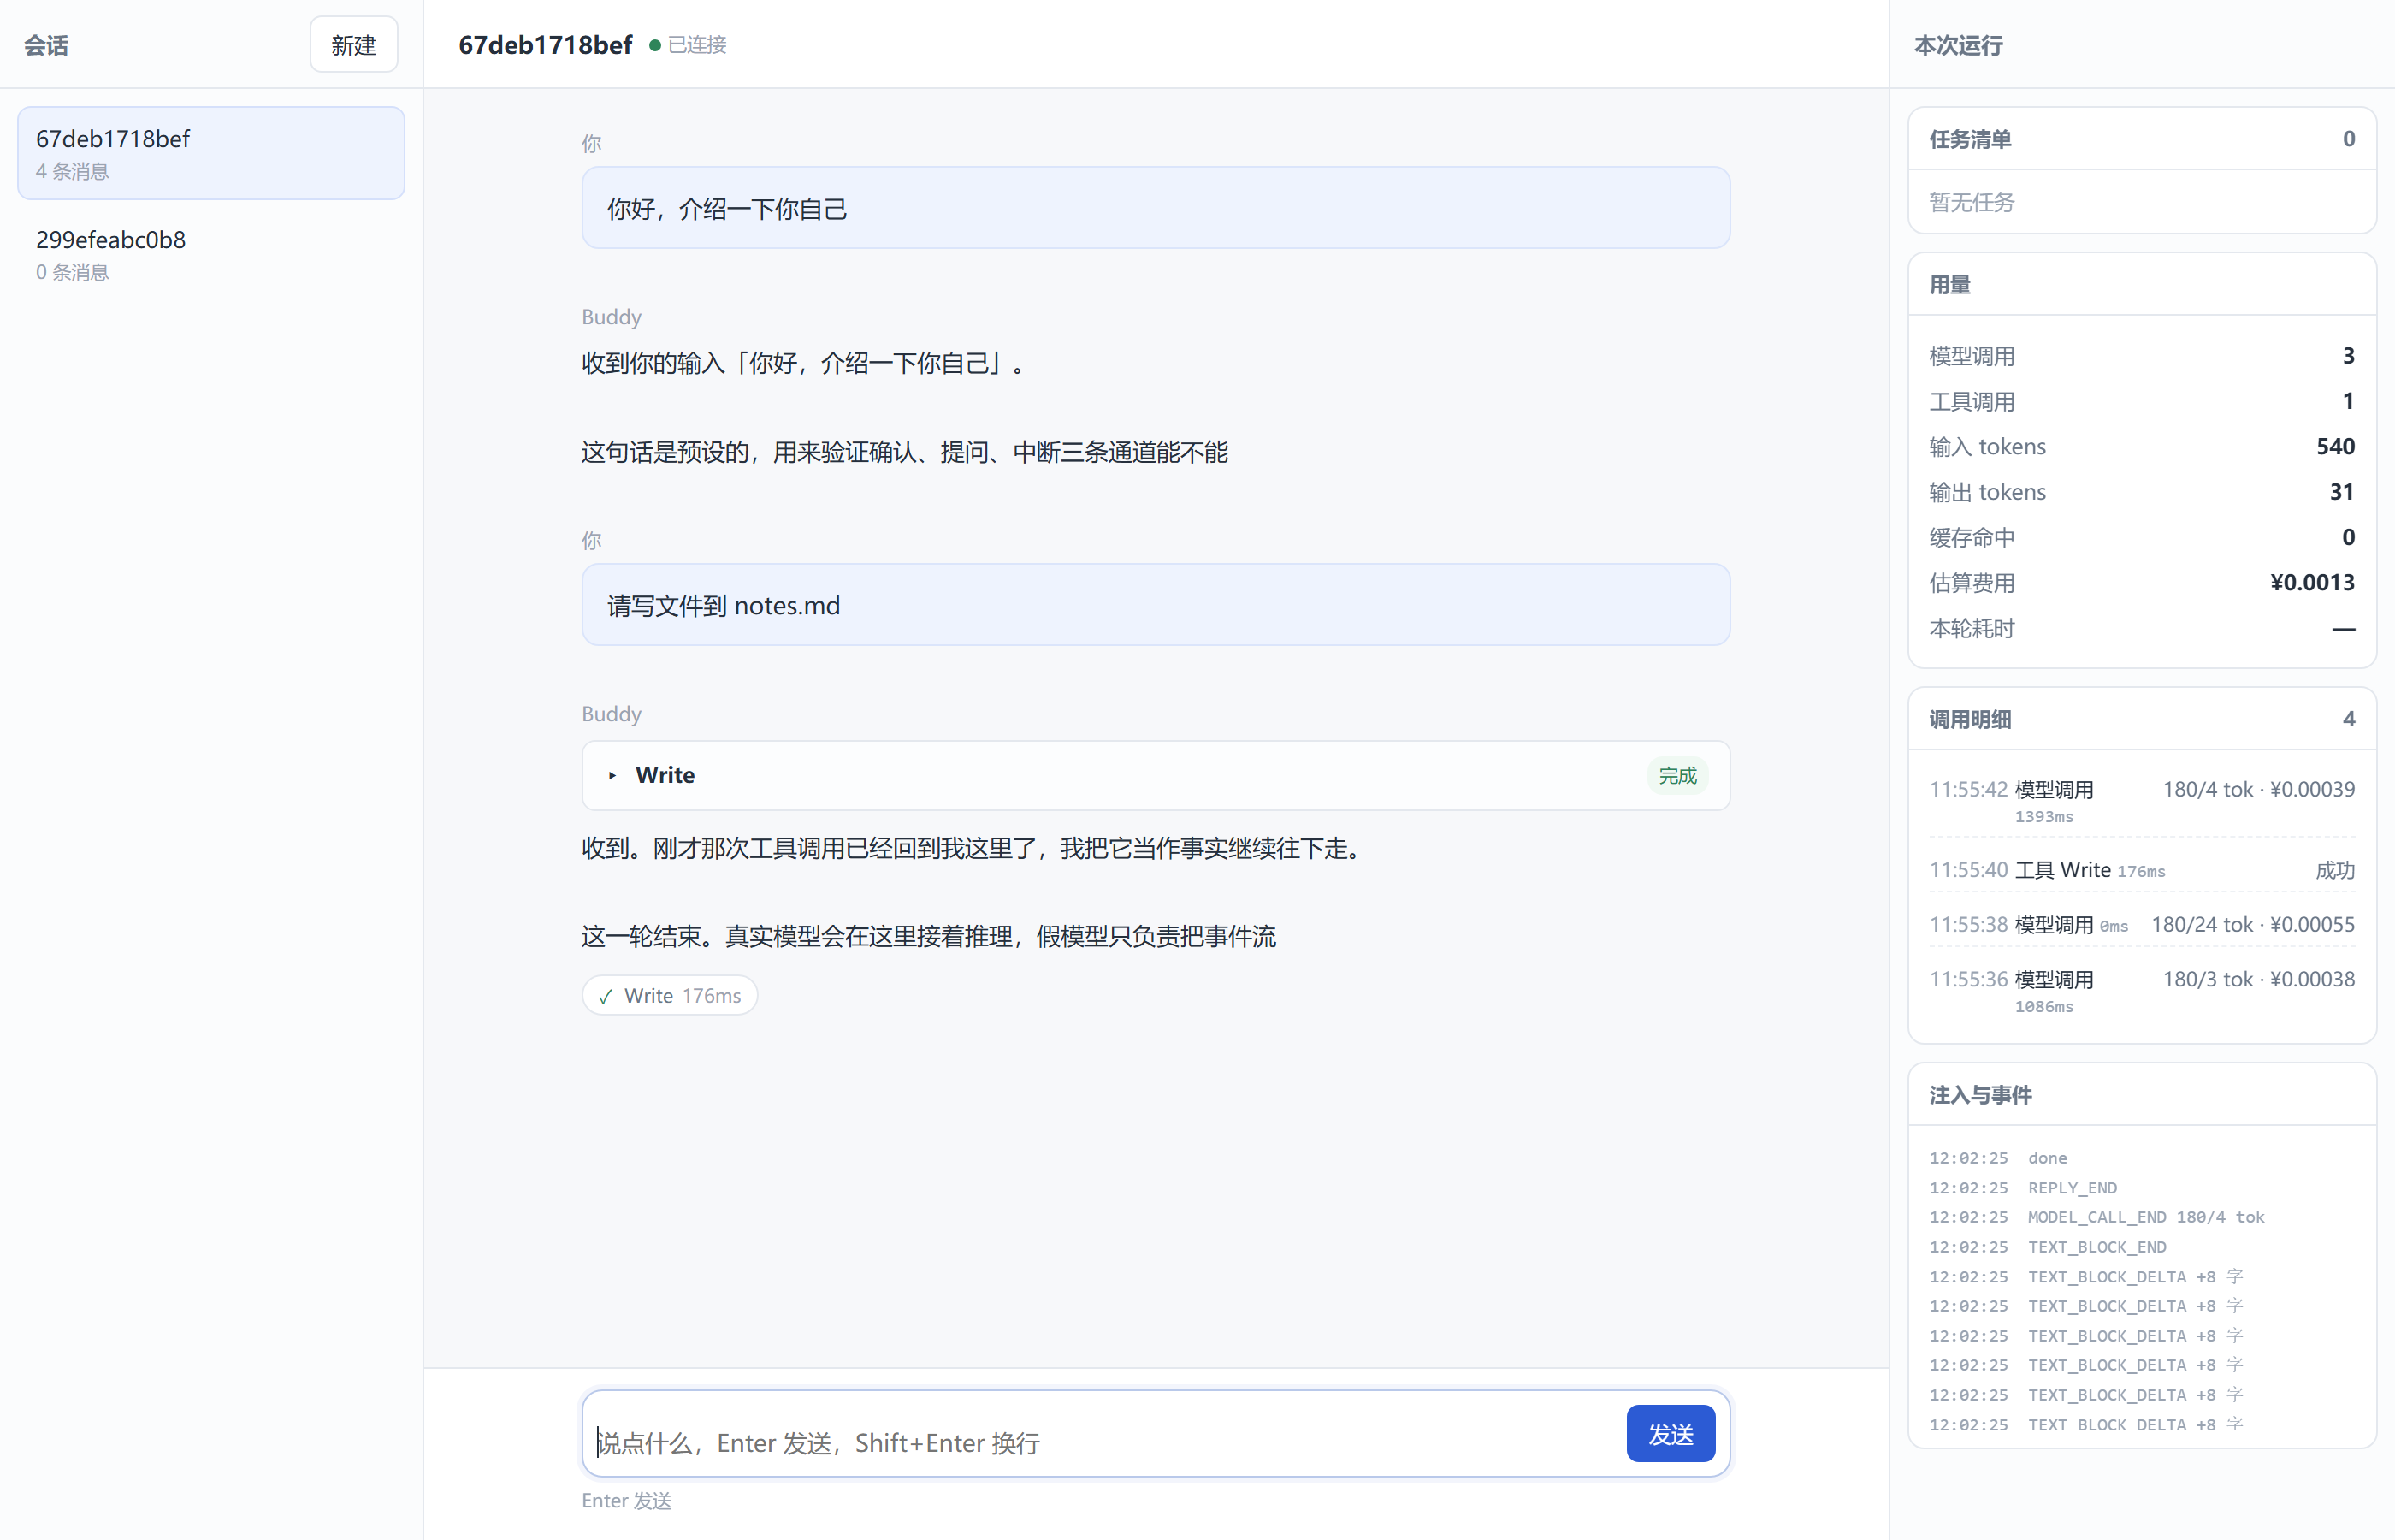Click the REPLY_END event log line
The height and width of the screenshot is (1540, 2395).
point(2141,1188)
